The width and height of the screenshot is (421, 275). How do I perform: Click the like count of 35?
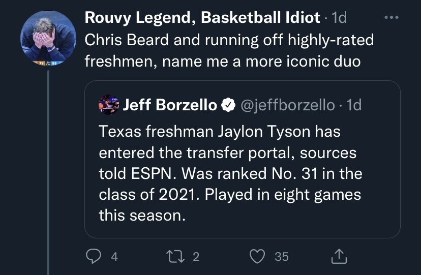point(281,257)
